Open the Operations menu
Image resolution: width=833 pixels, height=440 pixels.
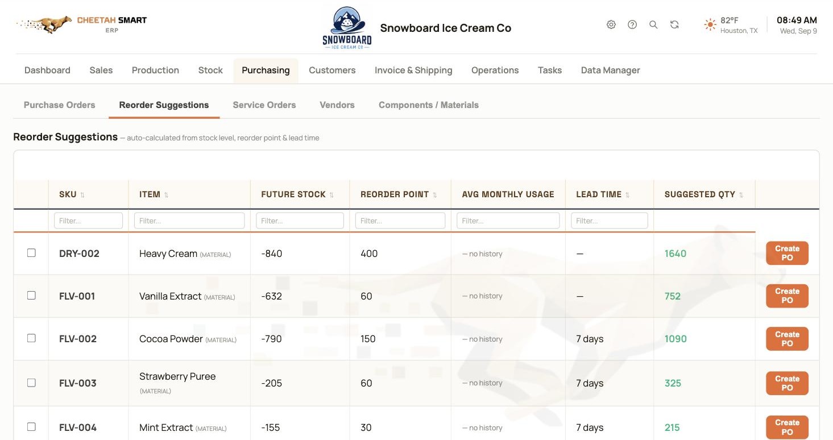click(x=495, y=70)
